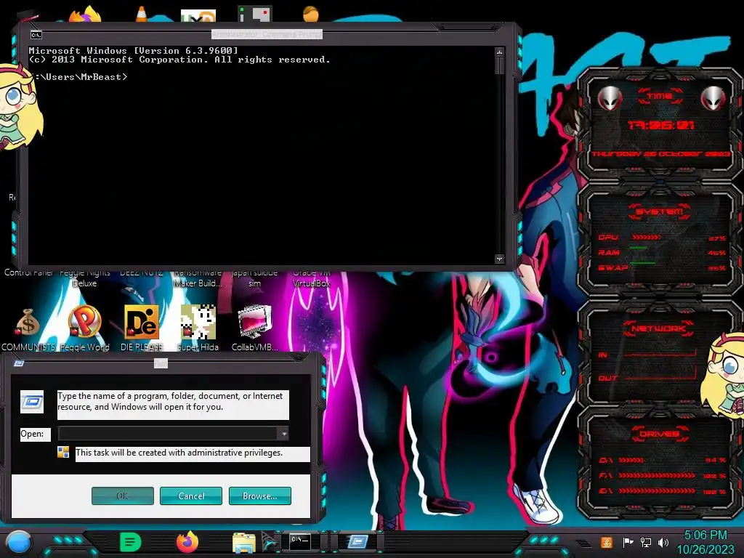Click the Command Prompt scrollbar thumb

[x=499, y=65]
